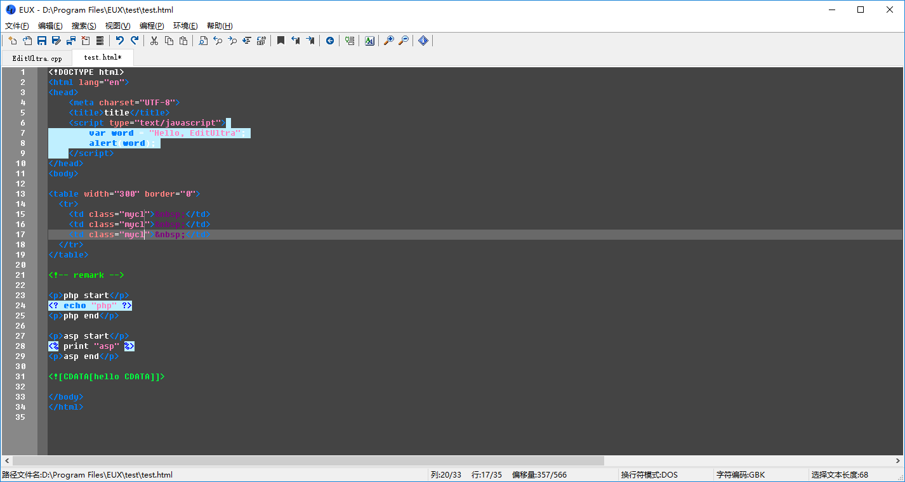Image resolution: width=905 pixels, height=482 pixels.
Task: Click line number 24 in the gutter
Action: [x=21, y=306]
